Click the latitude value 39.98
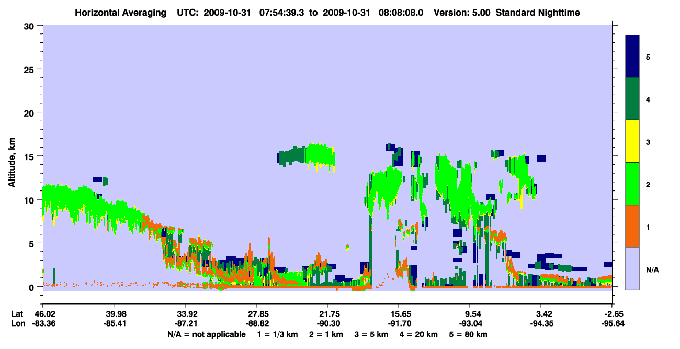This screenshot has width=680, height=349. click(114, 314)
